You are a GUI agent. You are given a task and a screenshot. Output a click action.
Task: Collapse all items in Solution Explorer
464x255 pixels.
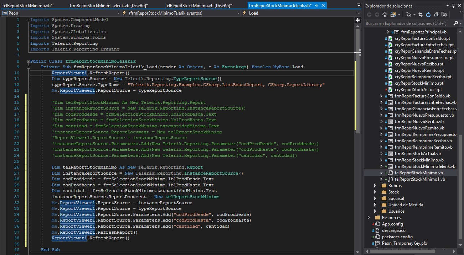(x=436, y=15)
